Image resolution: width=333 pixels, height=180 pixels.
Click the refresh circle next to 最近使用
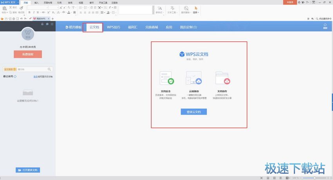pos(15,77)
